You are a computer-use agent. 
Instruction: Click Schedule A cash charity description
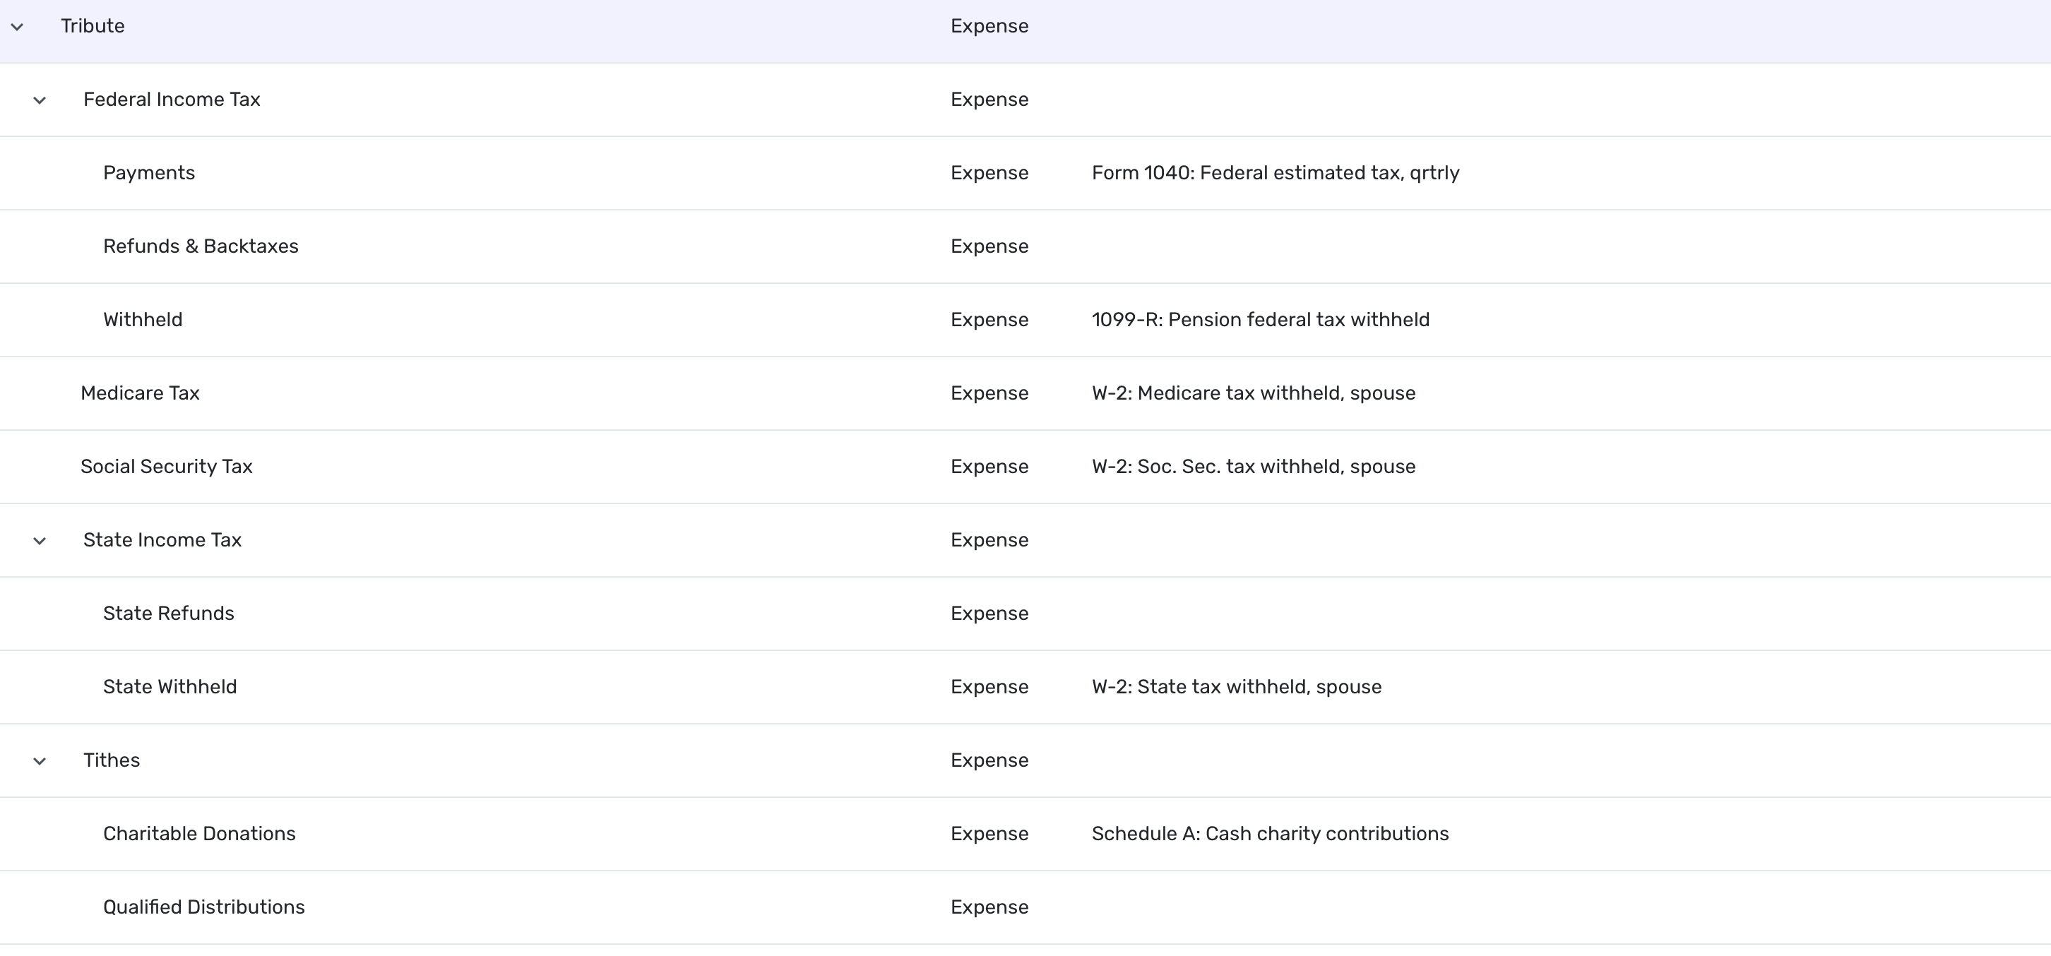[x=1269, y=833]
